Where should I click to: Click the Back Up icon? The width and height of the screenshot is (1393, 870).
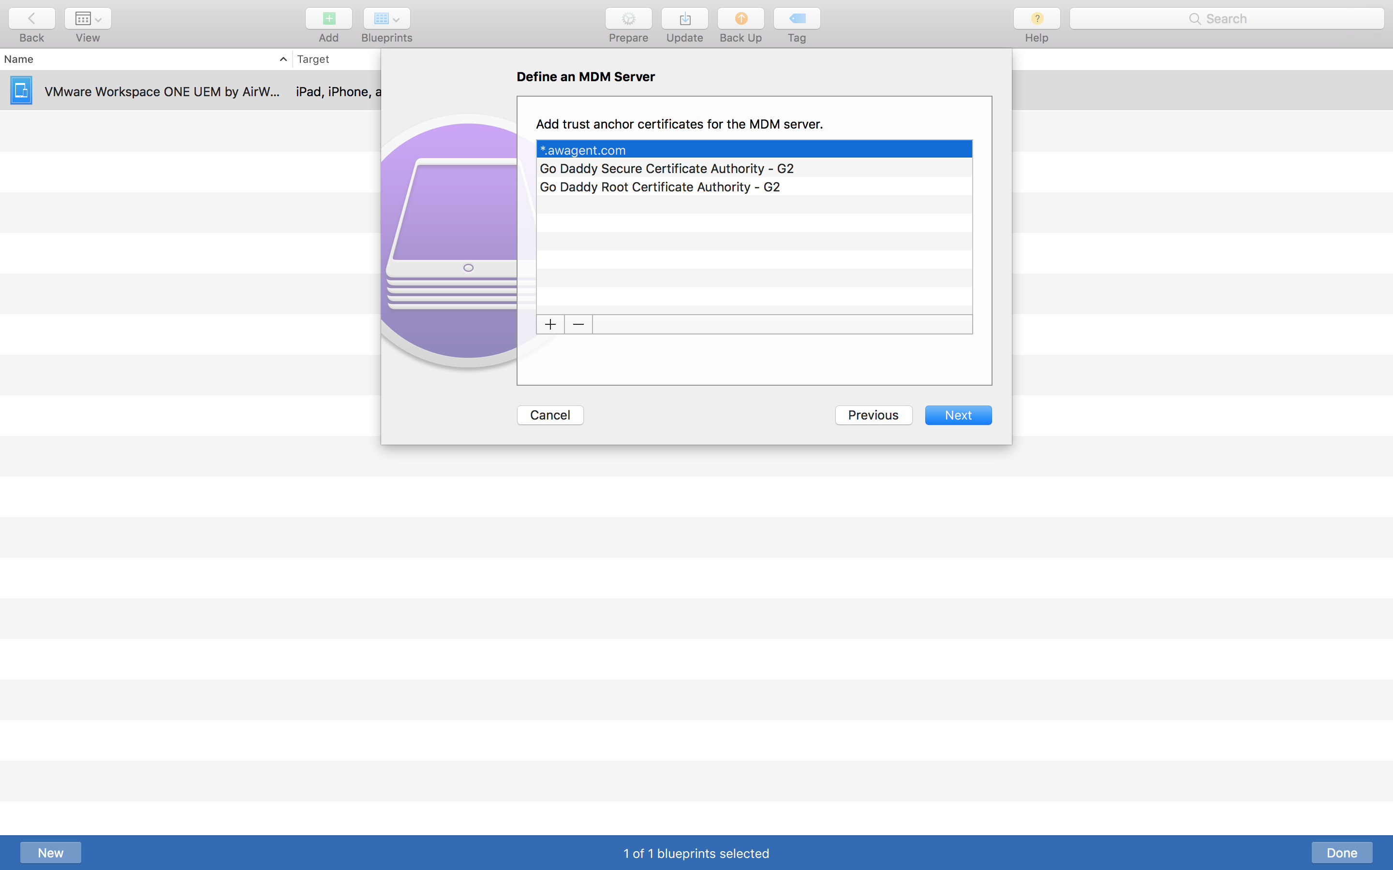click(740, 18)
